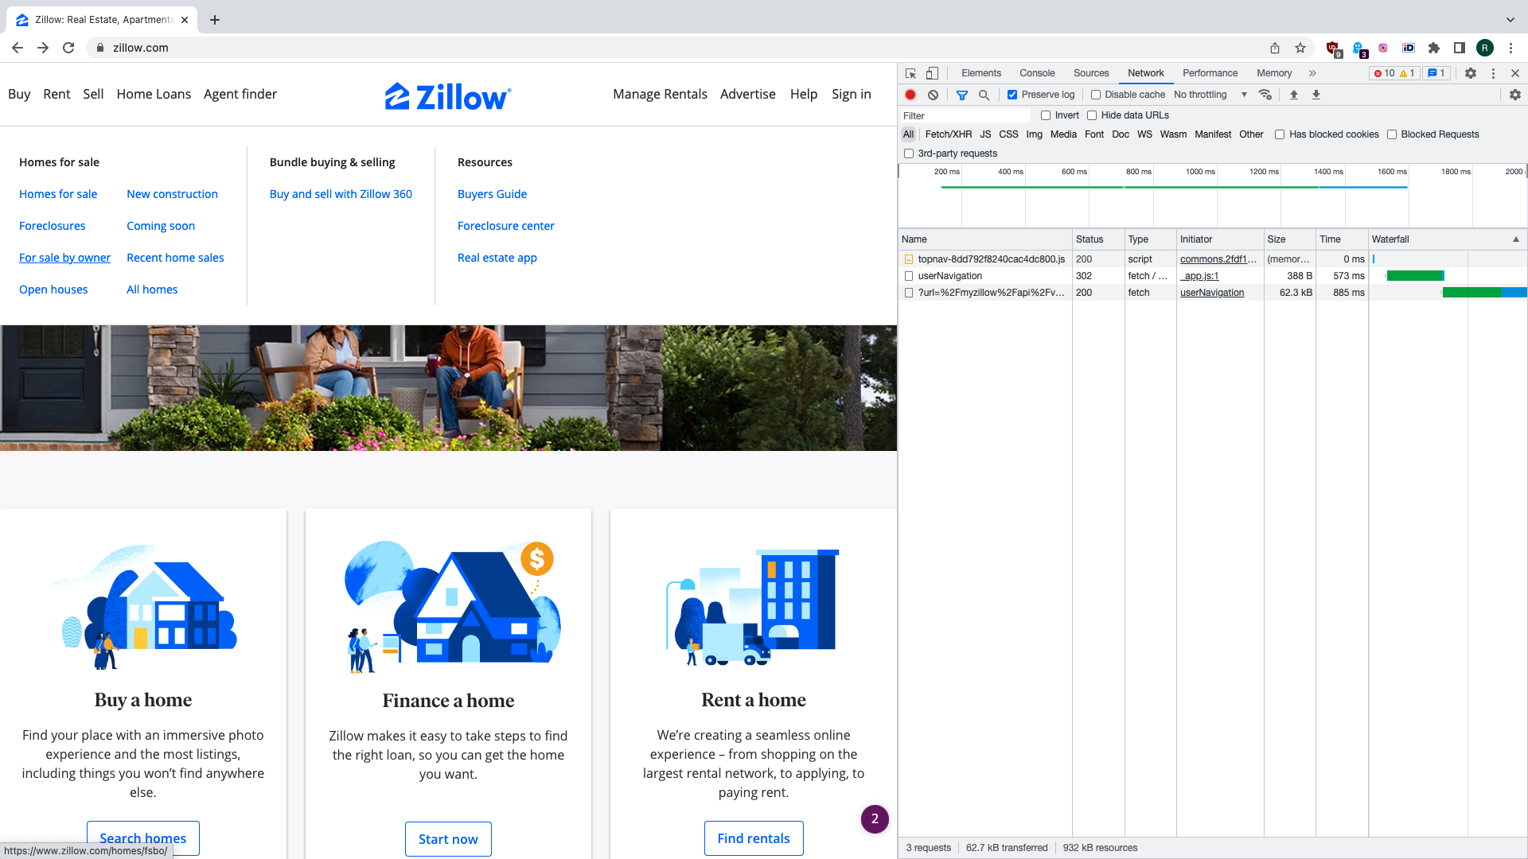Open a new browser tab

coord(215,20)
